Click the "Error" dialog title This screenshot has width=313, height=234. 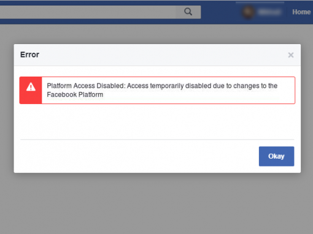point(29,55)
